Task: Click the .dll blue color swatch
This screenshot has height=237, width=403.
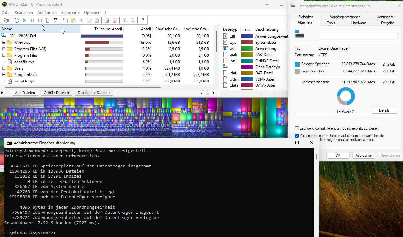Action: click(247, 36)
